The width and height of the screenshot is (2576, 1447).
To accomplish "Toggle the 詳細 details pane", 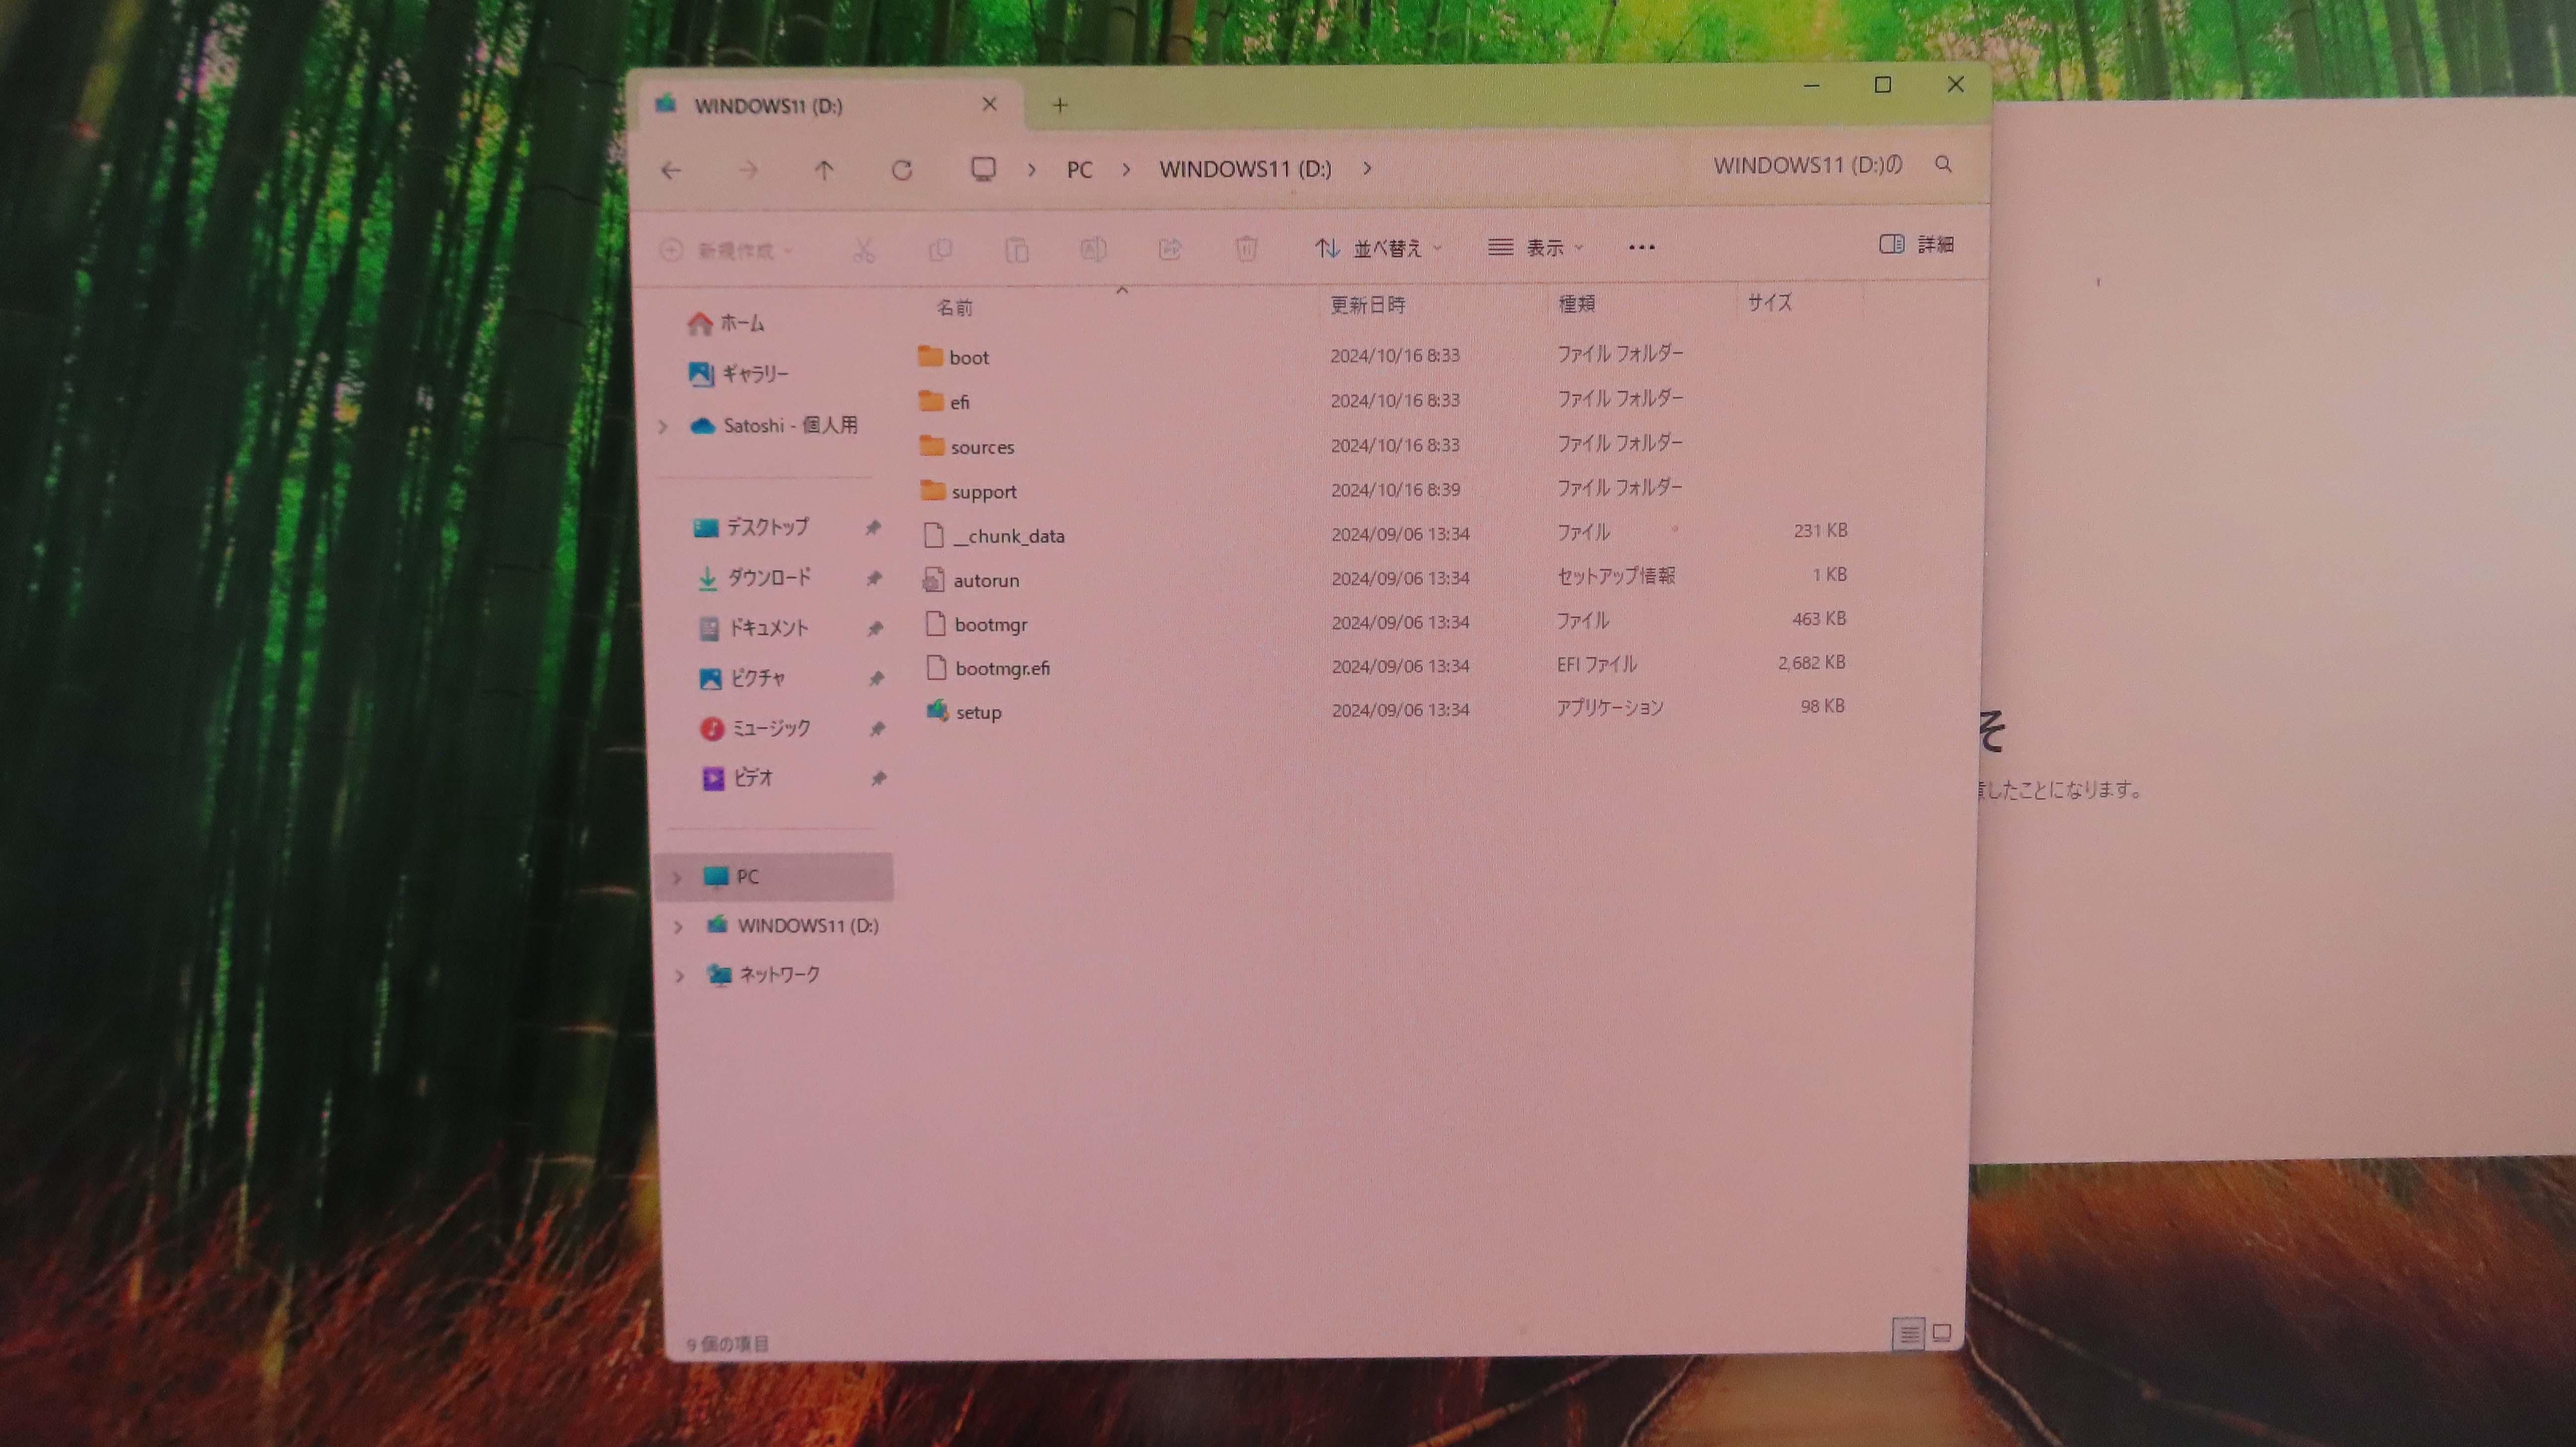I will point(1917,244).
